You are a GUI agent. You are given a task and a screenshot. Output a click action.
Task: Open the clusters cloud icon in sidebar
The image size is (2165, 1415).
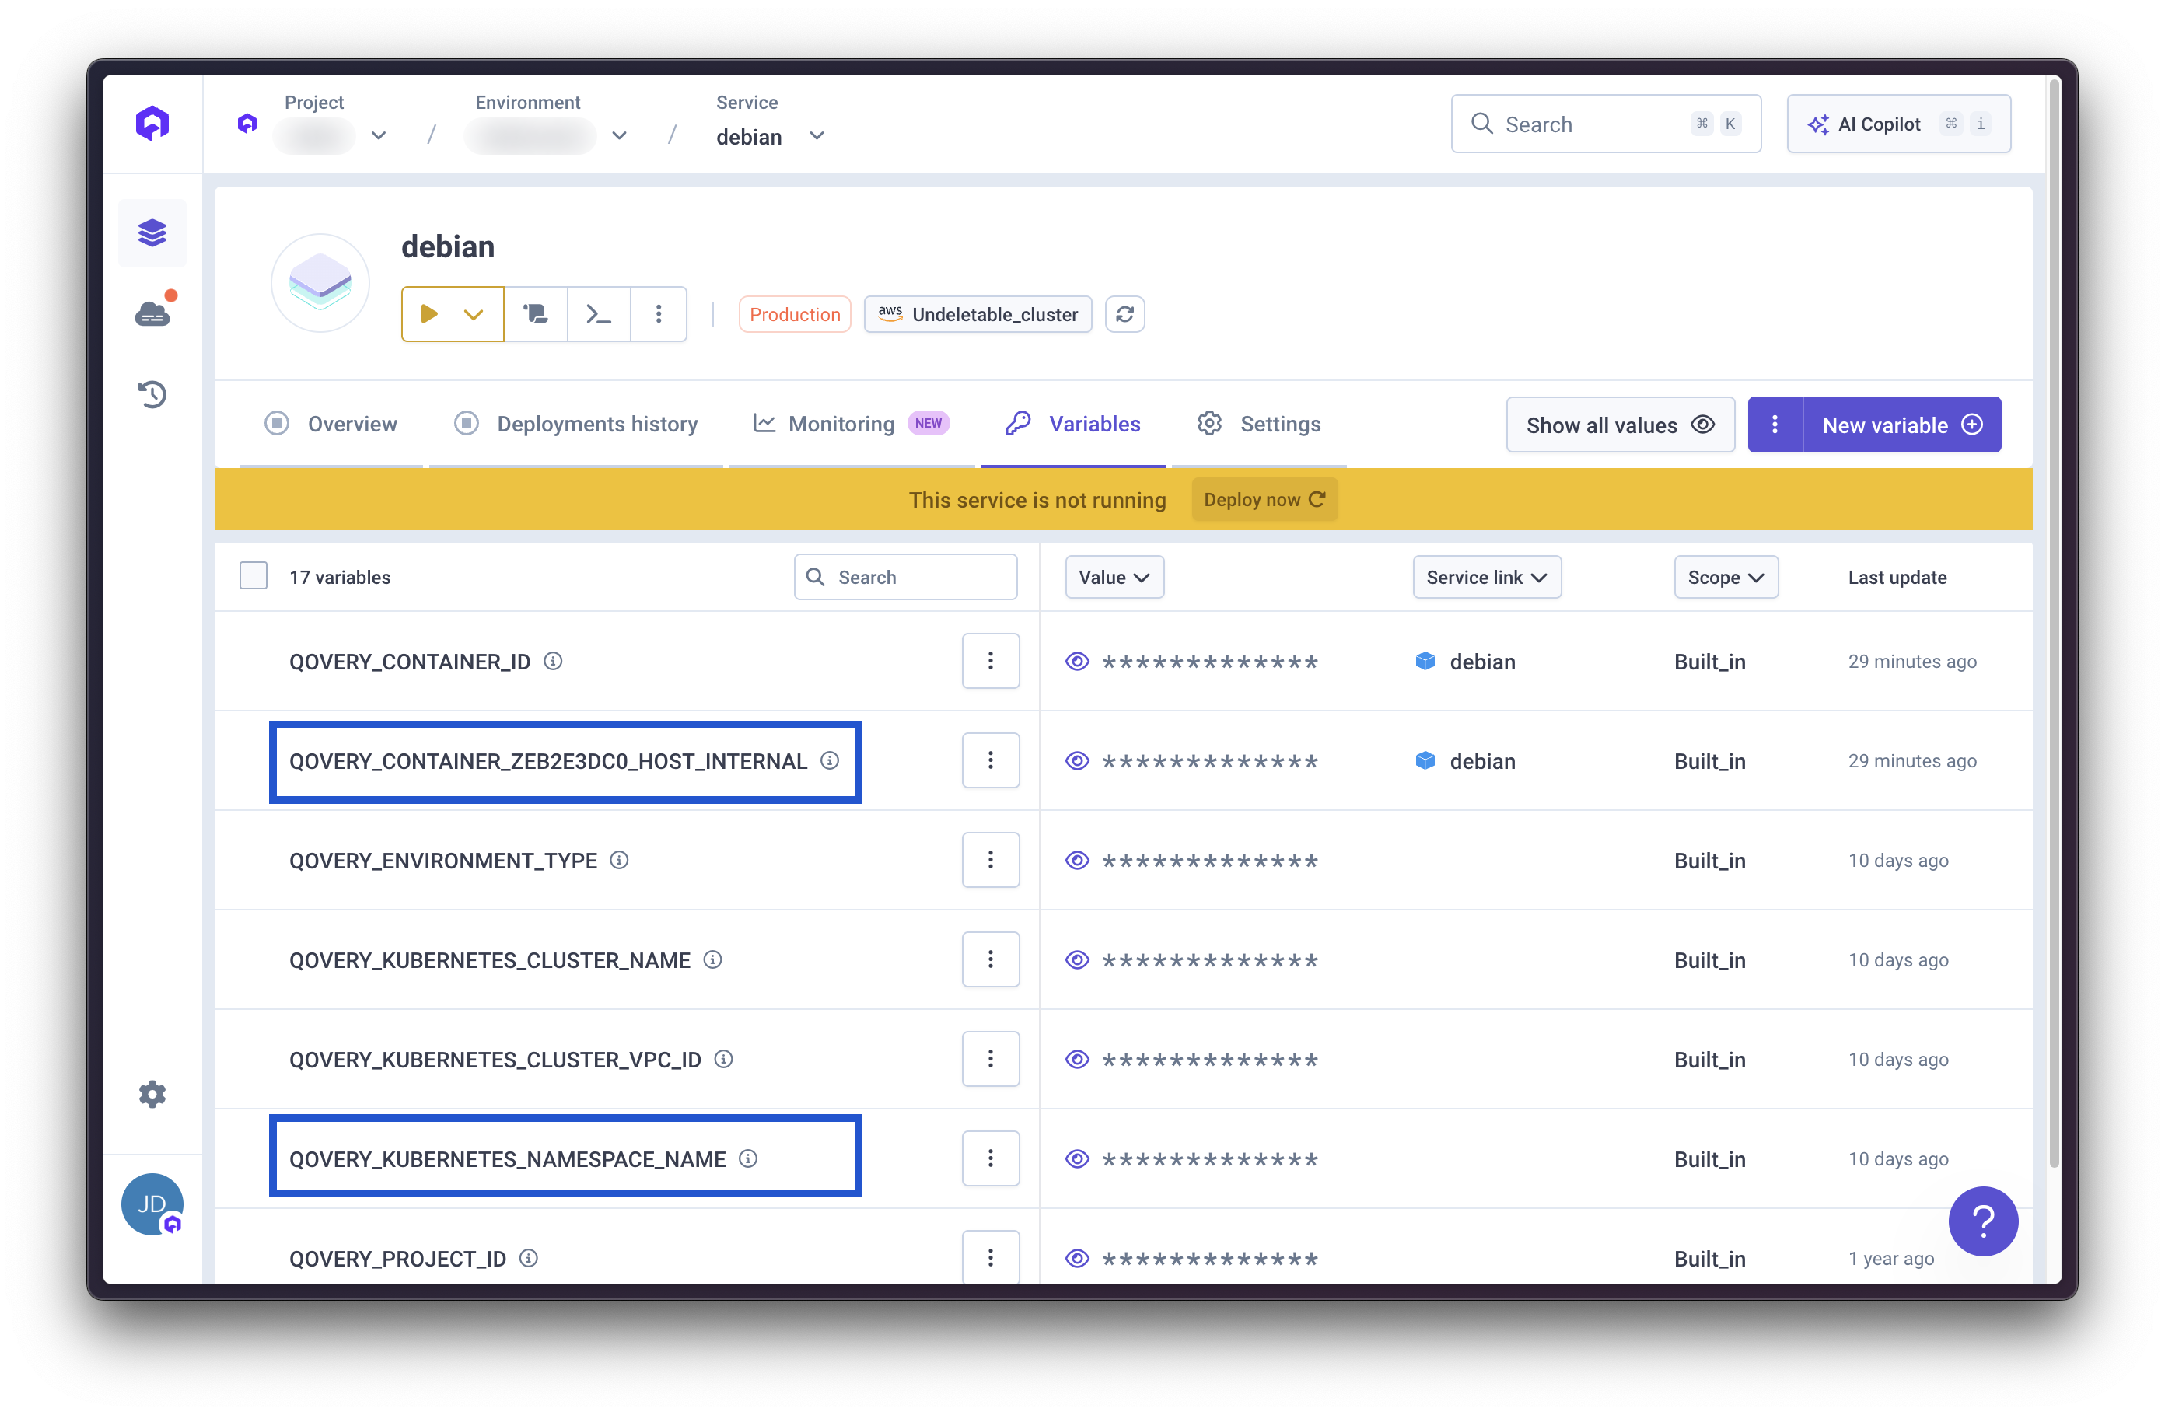(152, 314)
